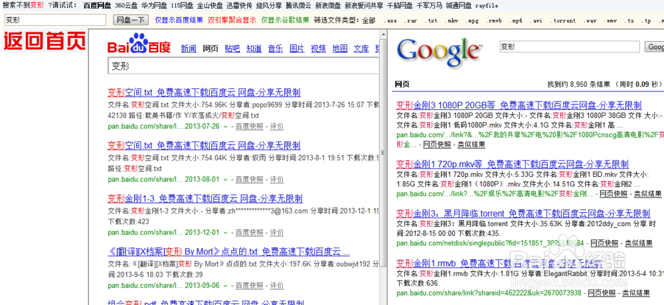
Task: Click 变形空间.txt result shared by popo9699
Action: (x=204, y=93)
